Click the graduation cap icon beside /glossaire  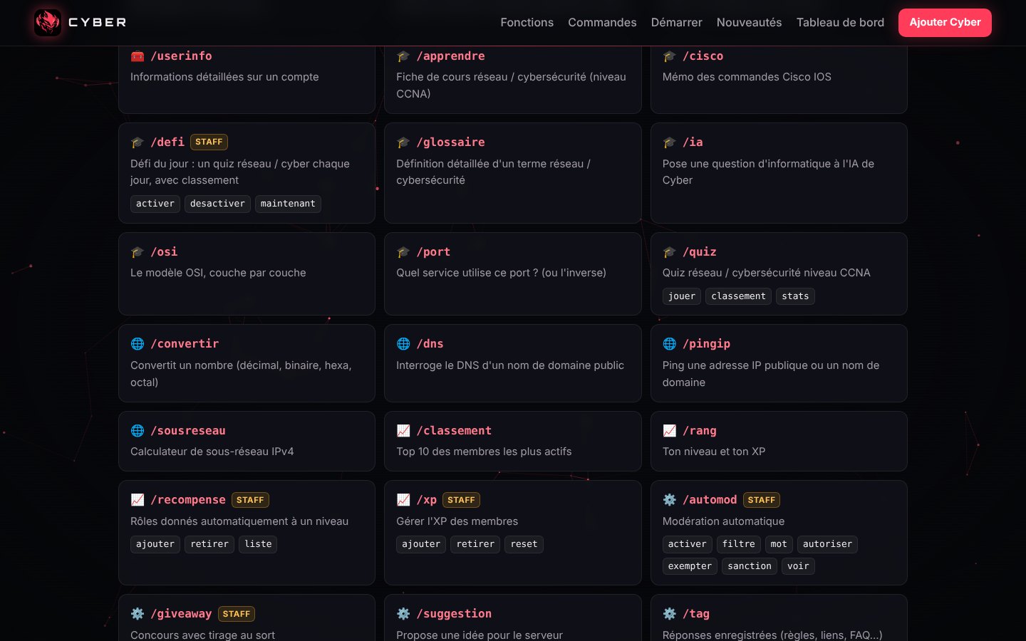pos(403,142)
